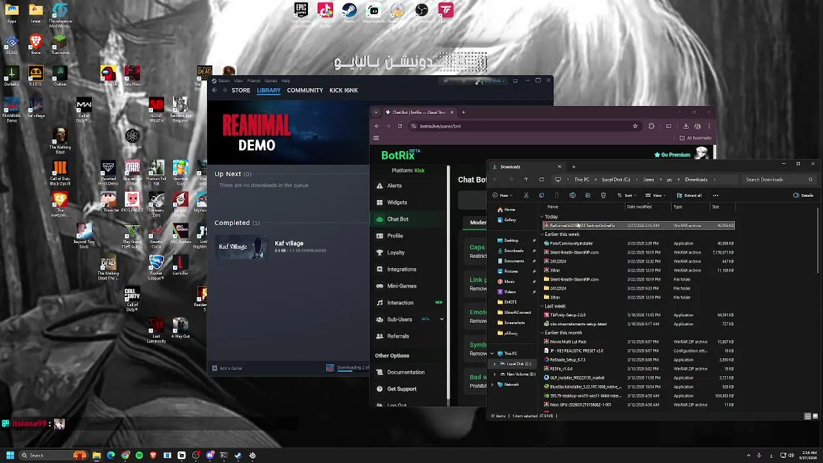Click the BotRix browser address bar

(x=524, y=126)
